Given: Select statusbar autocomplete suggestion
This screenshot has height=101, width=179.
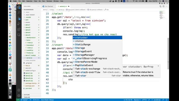Looking at the screenshot, I should click(97, 38).
